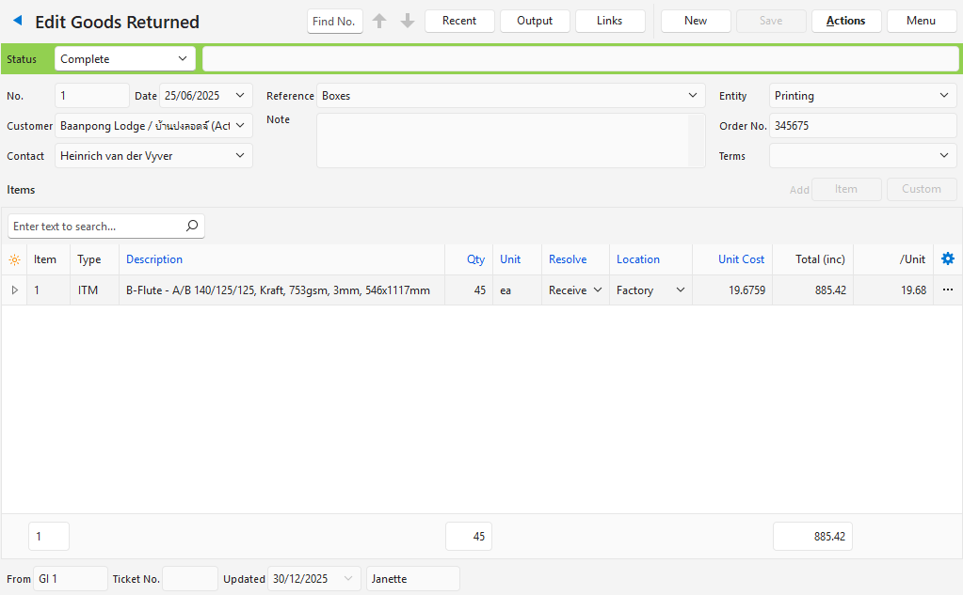Click the up arrow navigation icon
The image size is (963, 595).
(x=379, y=21)
